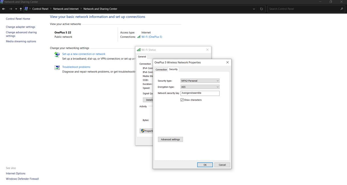The image size is (347, 185).
Task: Open Control Panel Home
Action: click(x=18, y=19)
